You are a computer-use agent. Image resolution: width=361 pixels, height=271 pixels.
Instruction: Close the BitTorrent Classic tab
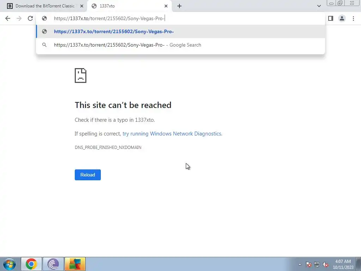pyautogui.click(x=82, y=6)
